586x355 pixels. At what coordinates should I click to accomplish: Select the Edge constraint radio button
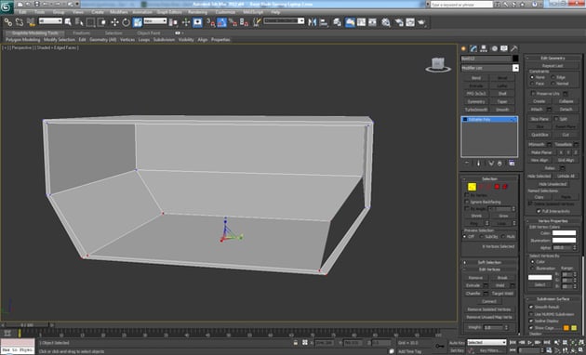click(553, 77)
